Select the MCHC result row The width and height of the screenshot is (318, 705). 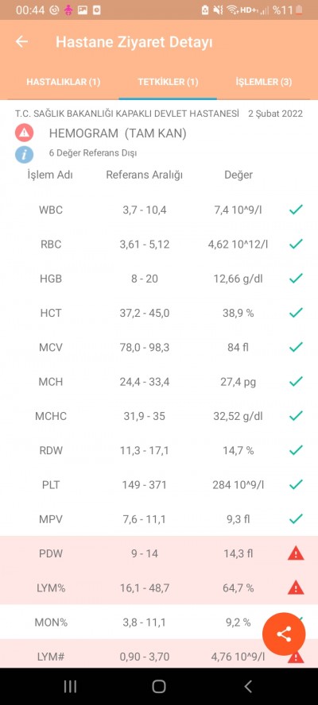point(159,416)
